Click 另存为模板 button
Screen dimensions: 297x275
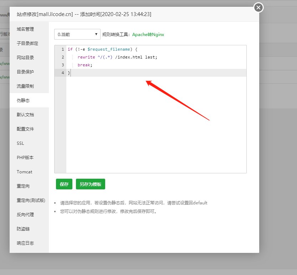click(x=91, y=184)
